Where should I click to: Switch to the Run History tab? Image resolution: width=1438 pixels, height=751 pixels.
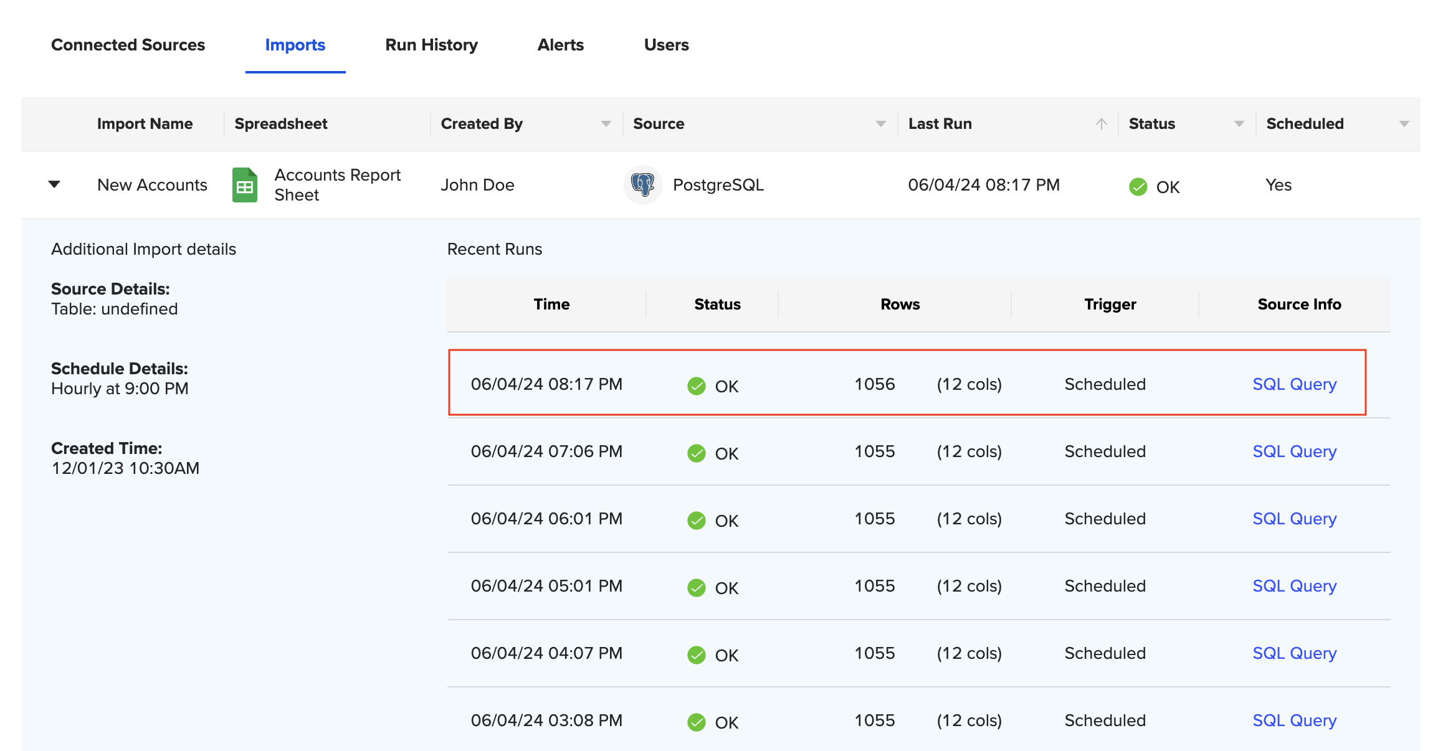pyautogui.click(x=432, y=45)
